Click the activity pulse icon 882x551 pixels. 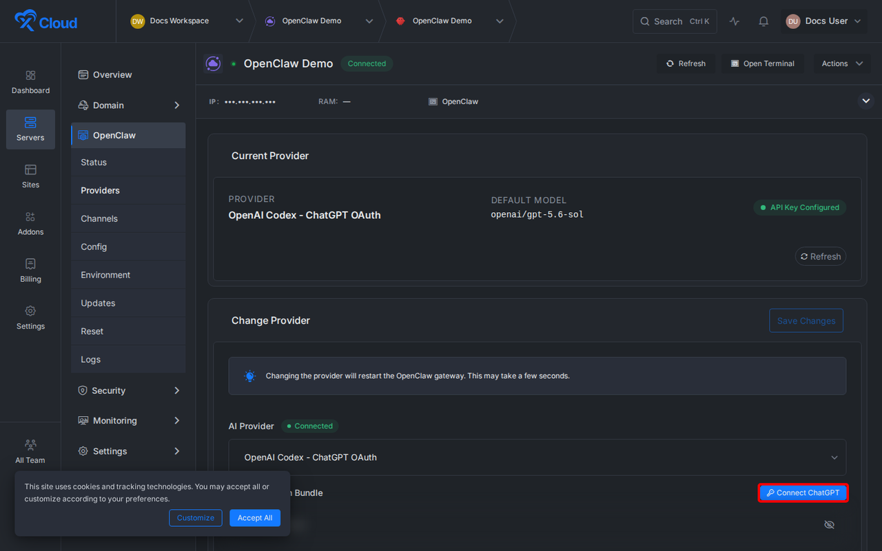coord(735,21)
